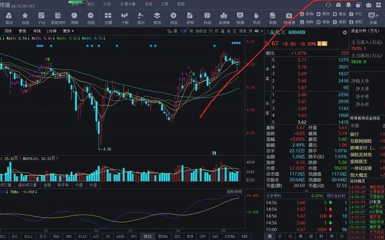Toggle 叠 overlay chart option

222,31
